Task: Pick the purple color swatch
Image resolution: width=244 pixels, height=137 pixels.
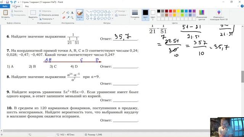Action: pyautogui.click(x=194, y=11)
